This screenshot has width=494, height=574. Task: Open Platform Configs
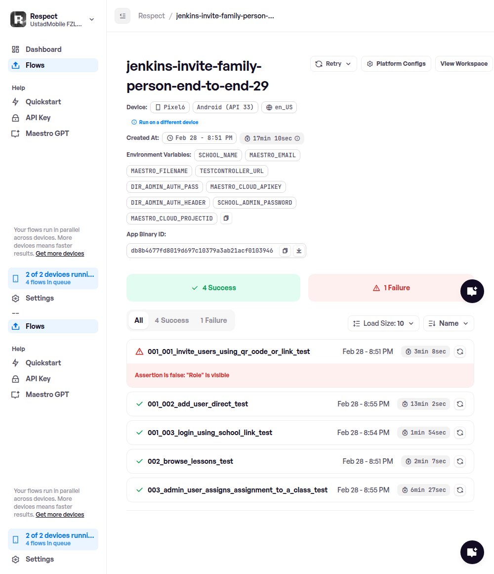coord(396,64)
